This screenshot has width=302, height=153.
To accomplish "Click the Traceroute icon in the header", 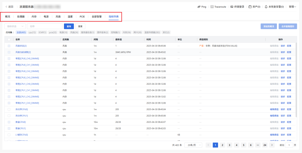I will (212, 7).
